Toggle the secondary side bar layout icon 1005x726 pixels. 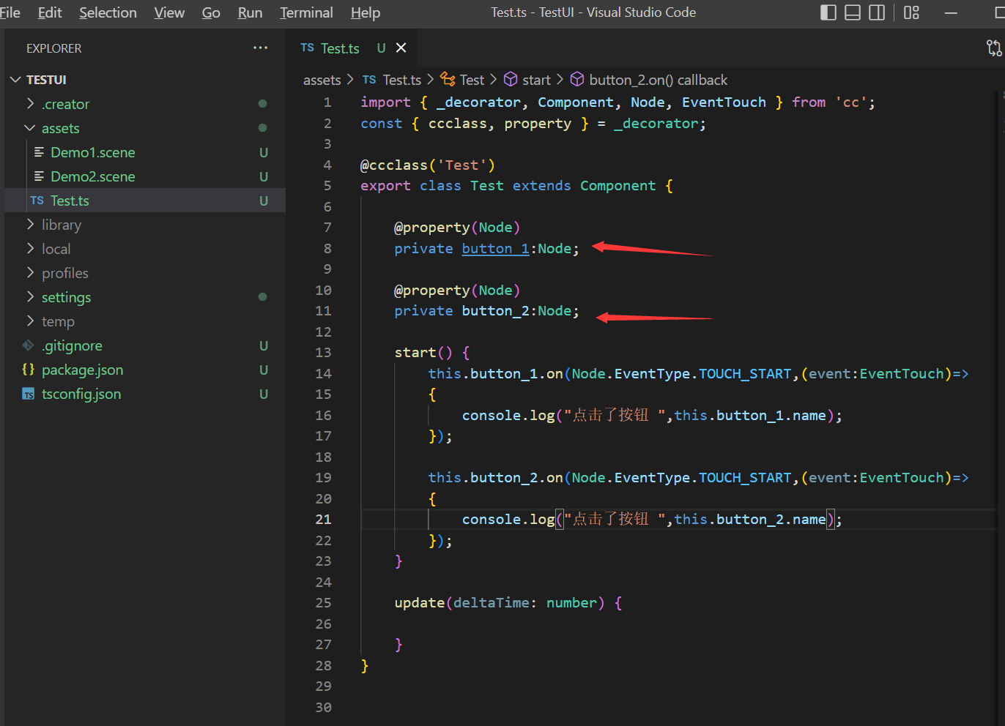coord(877,12)
